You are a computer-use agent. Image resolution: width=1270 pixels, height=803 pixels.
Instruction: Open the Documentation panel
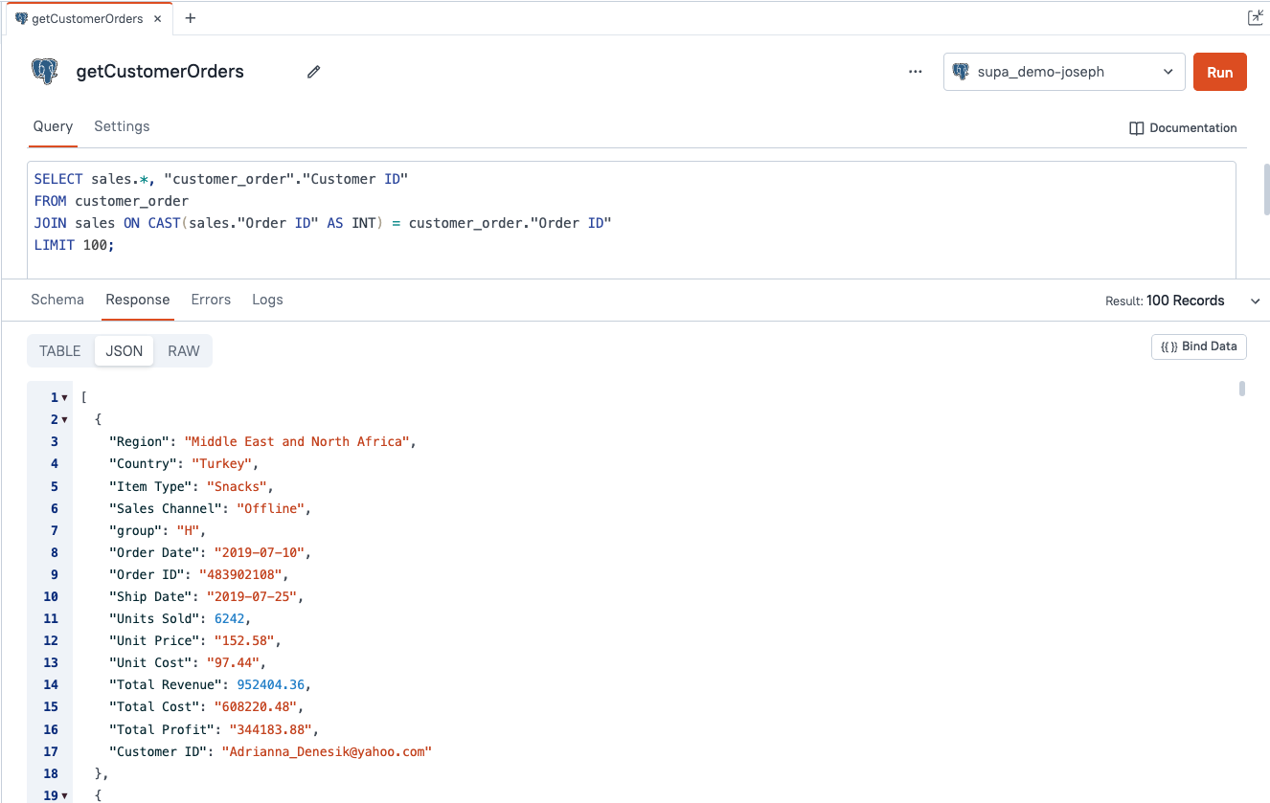tap(1184, 127)
